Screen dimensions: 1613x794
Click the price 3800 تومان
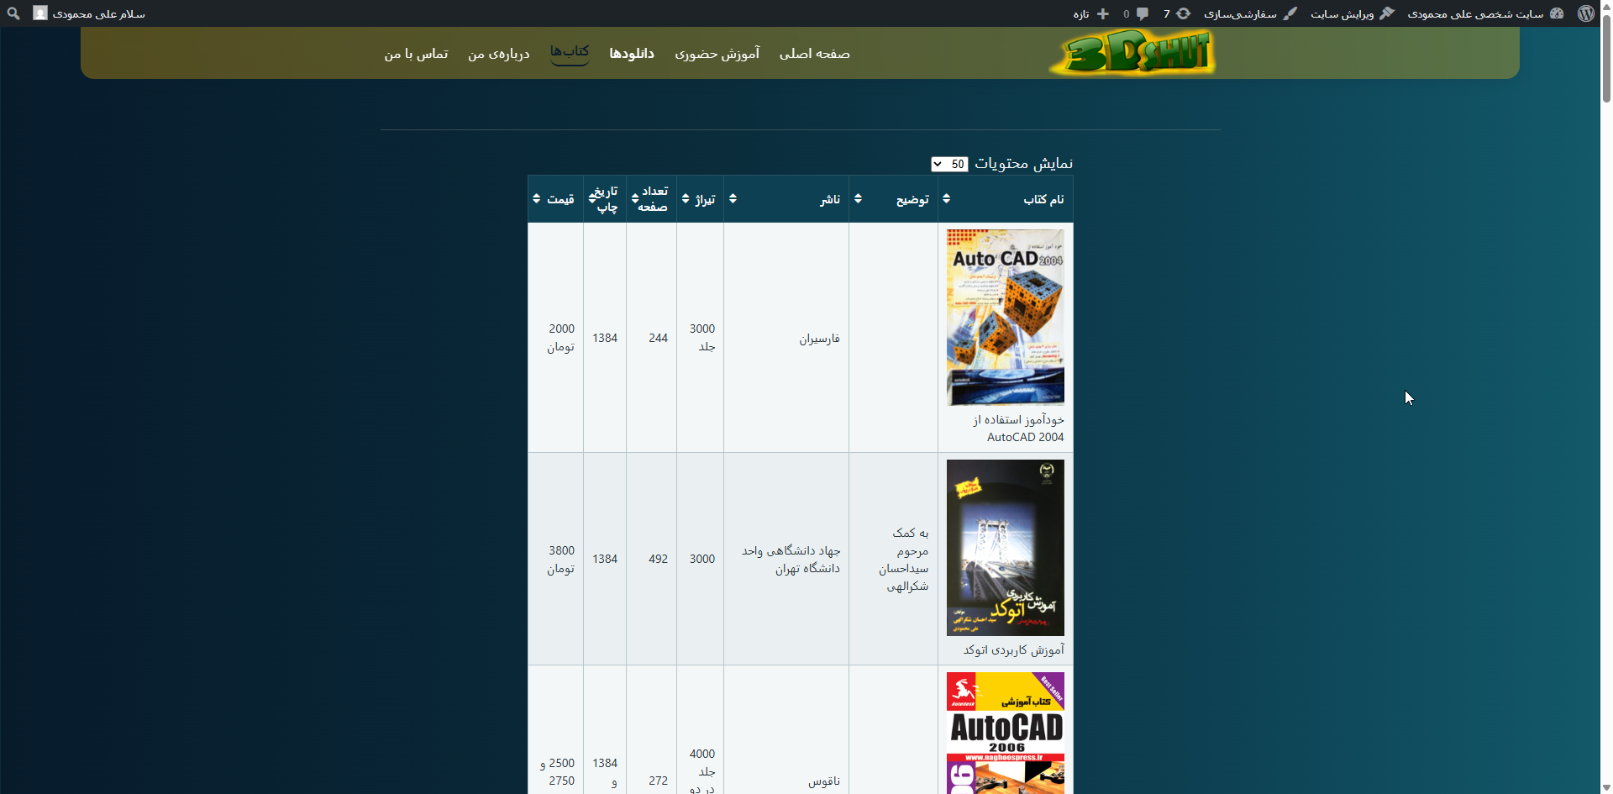(x=561, y=560)
